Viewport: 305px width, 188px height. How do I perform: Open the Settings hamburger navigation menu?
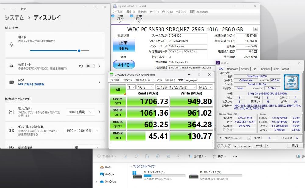coord(13,9)
